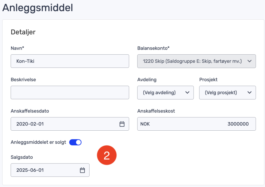Viewport: 265px width, 187px height.
Task: Click the Anskaffelseskost amount 3000000
Action: (x=238, y=124)
